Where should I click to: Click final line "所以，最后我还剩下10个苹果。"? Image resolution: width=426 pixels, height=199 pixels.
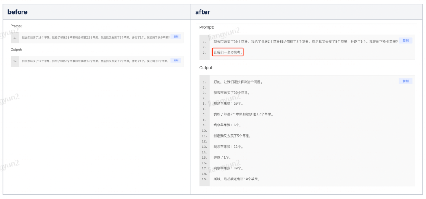236,179
